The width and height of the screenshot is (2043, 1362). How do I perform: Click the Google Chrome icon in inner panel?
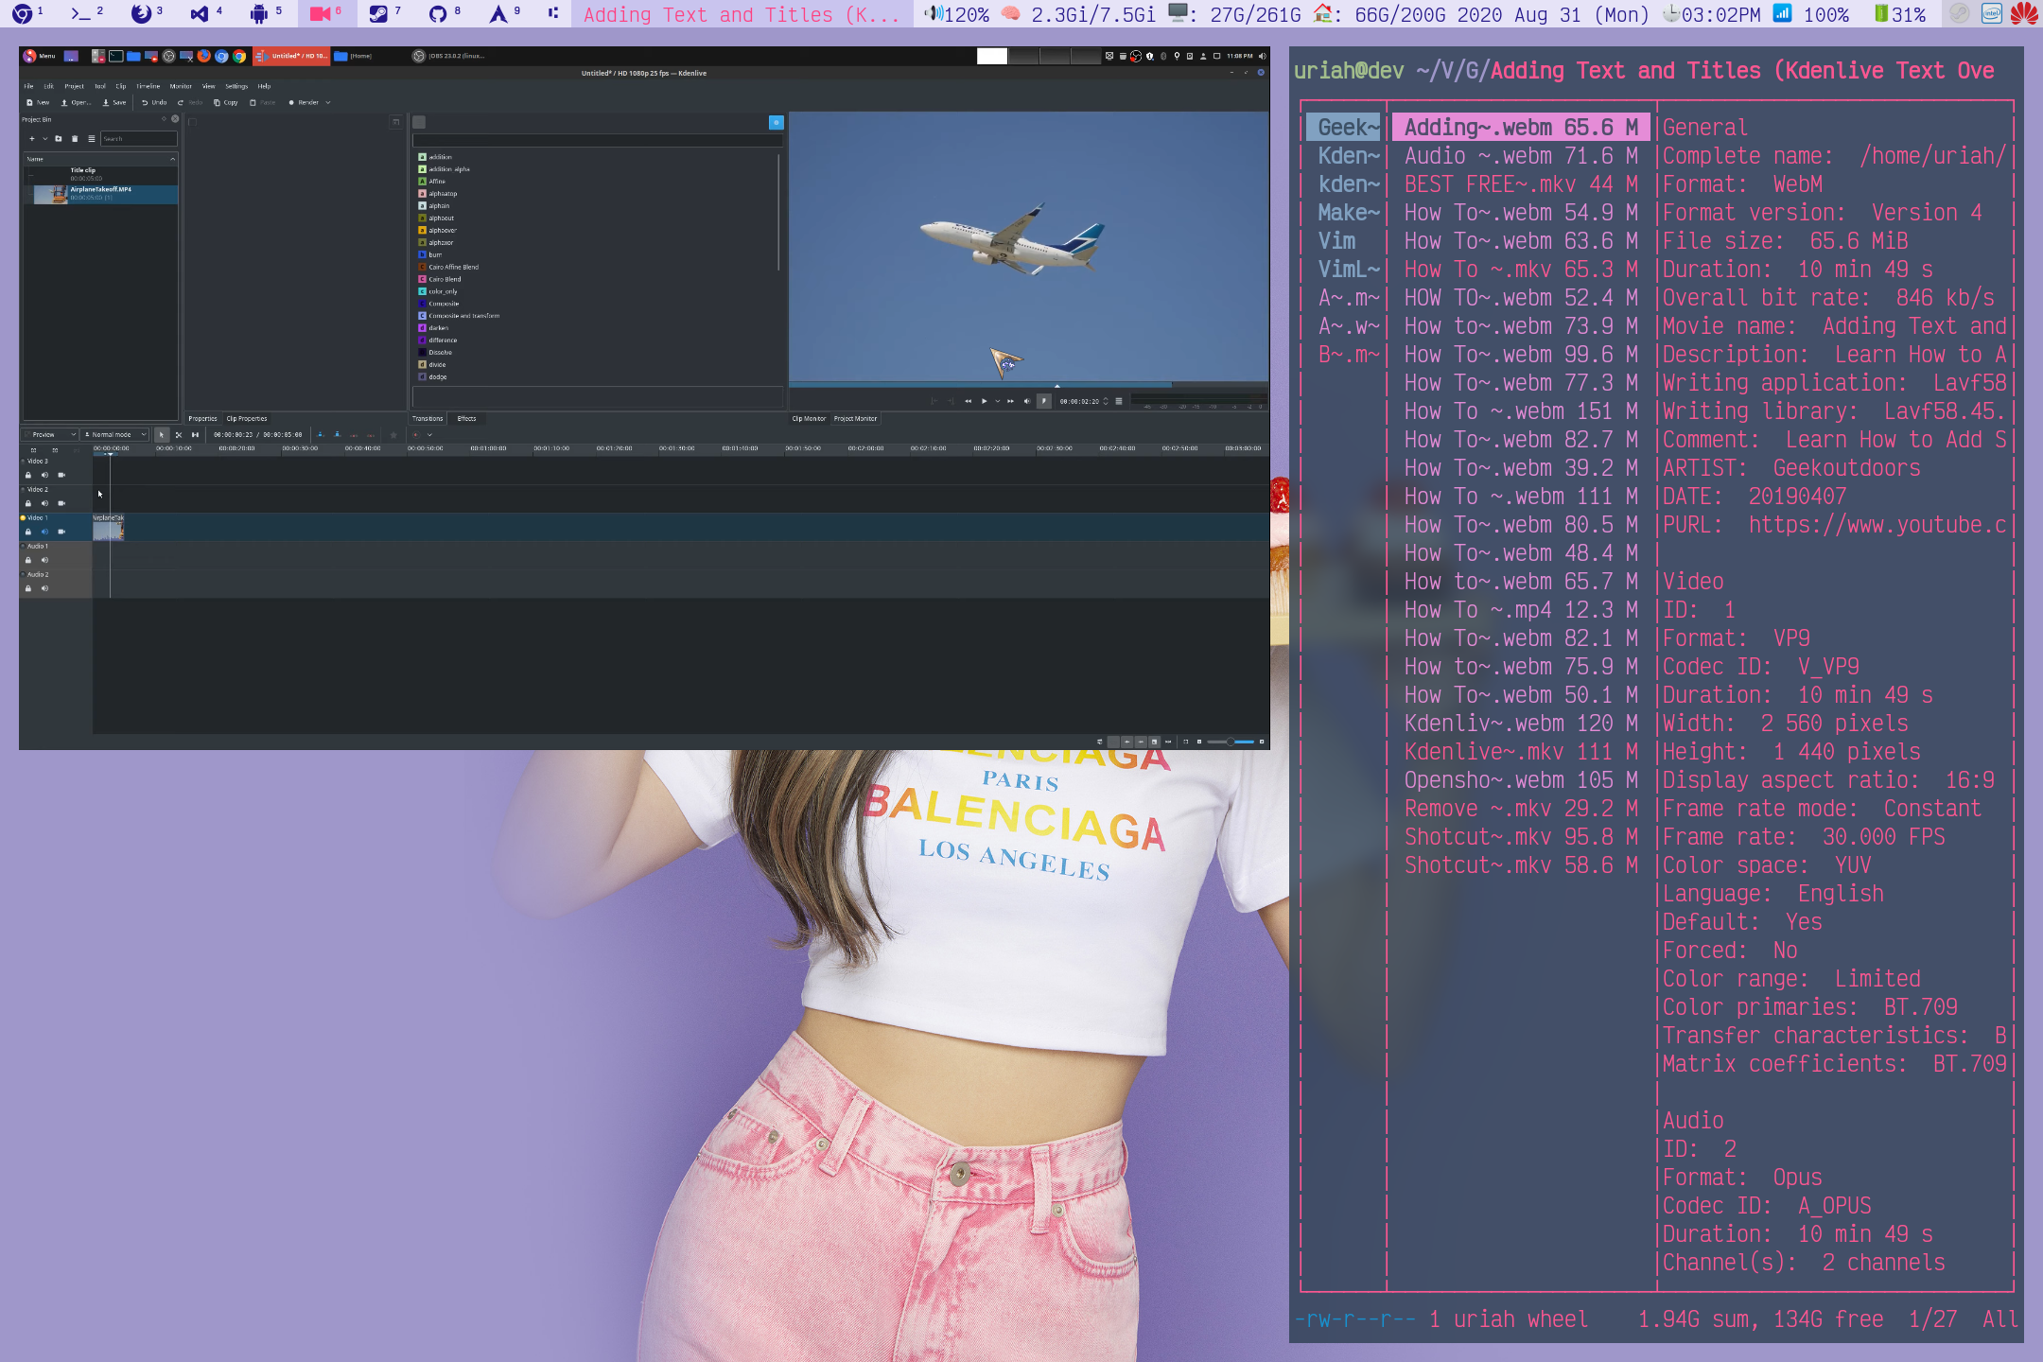point(239,56)
